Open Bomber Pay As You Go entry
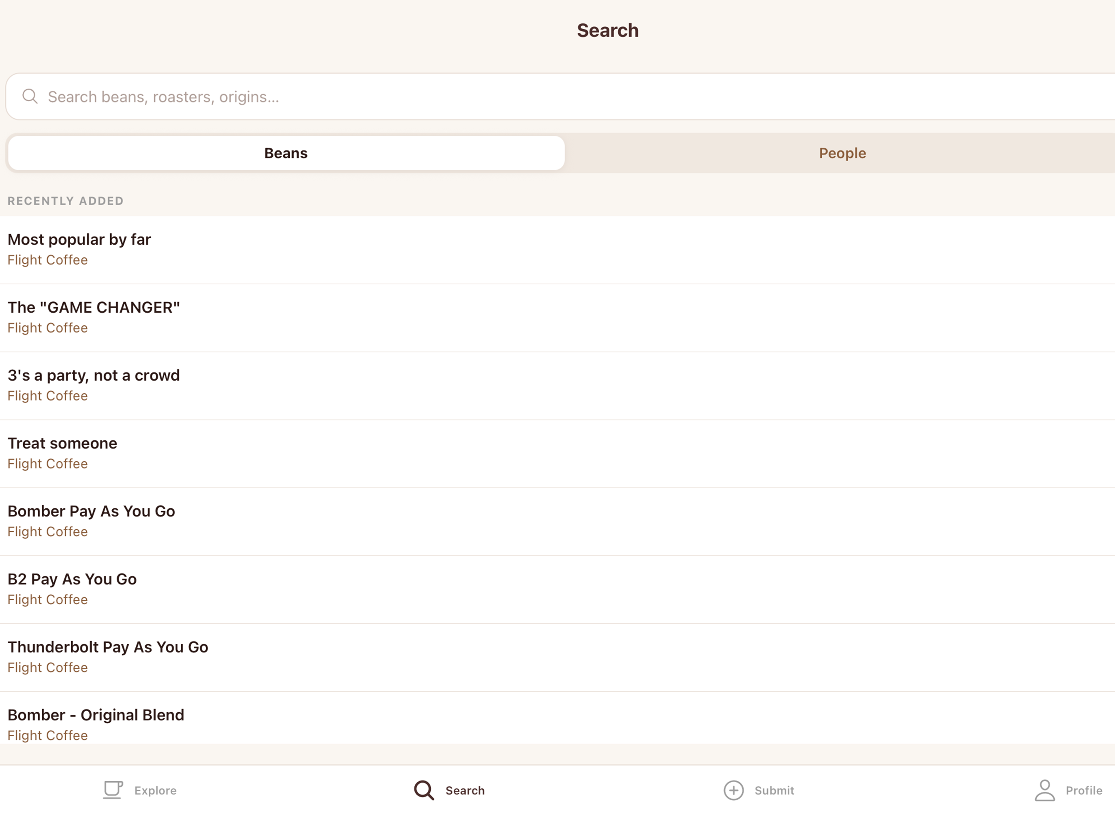The width and height of the screenshot is (1115, 836). pos(557,522)
